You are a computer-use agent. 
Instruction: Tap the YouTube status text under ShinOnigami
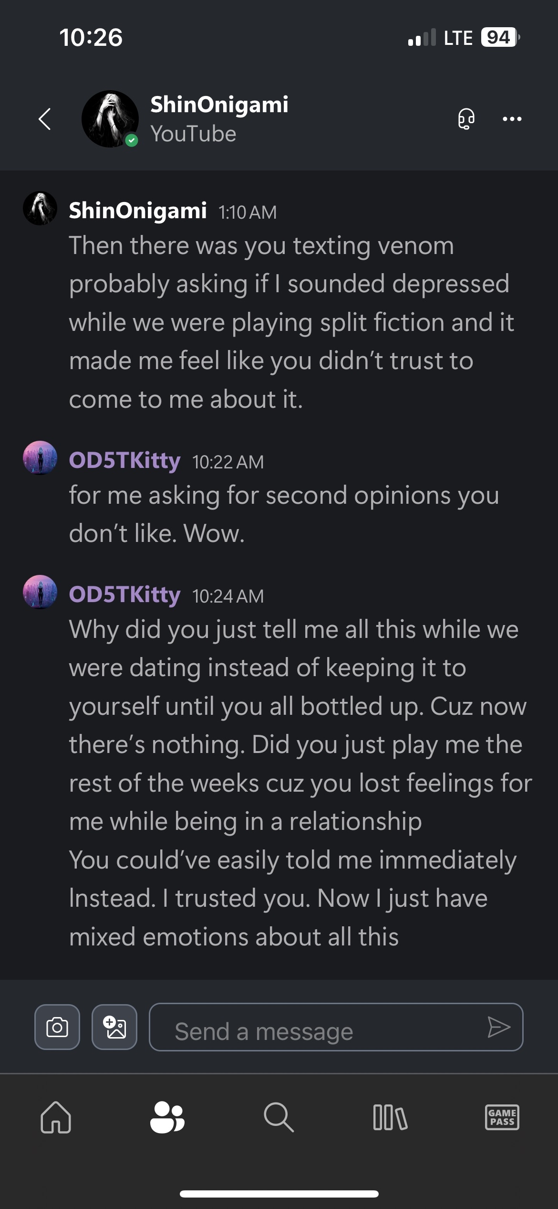click(x=193, y=134)
